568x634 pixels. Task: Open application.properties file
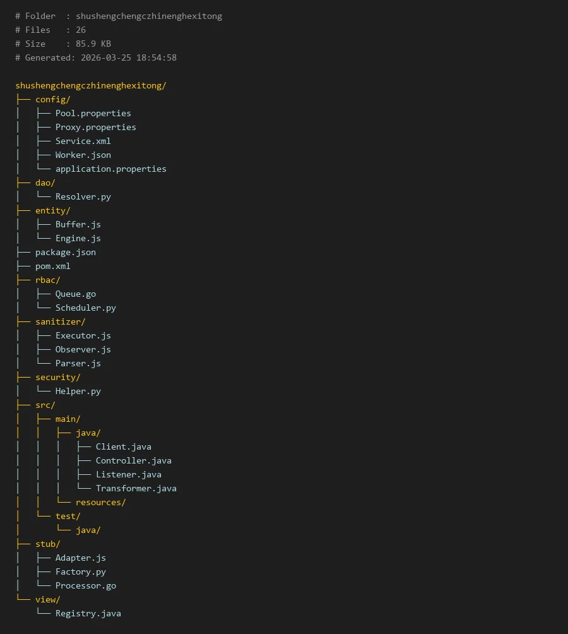pyautogui.click(x=110, y=169)
